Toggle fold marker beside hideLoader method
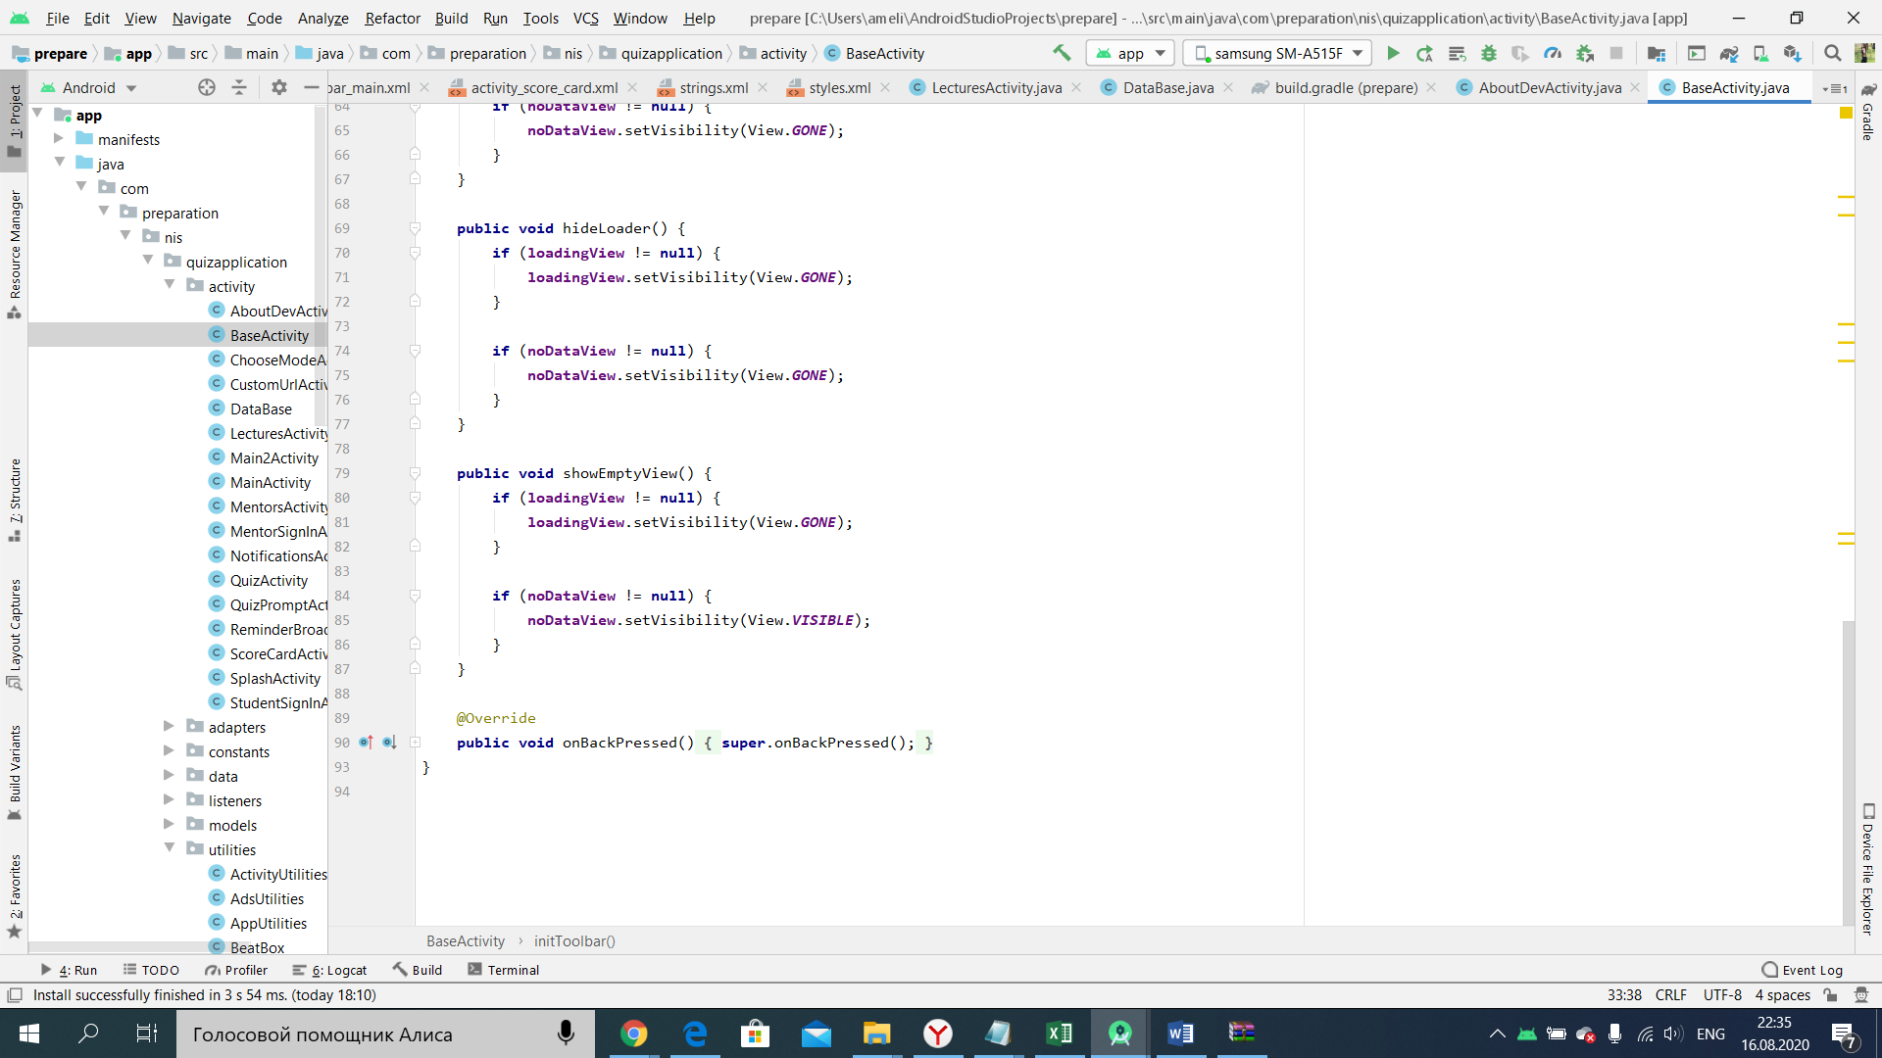 (x=415, y=228)
